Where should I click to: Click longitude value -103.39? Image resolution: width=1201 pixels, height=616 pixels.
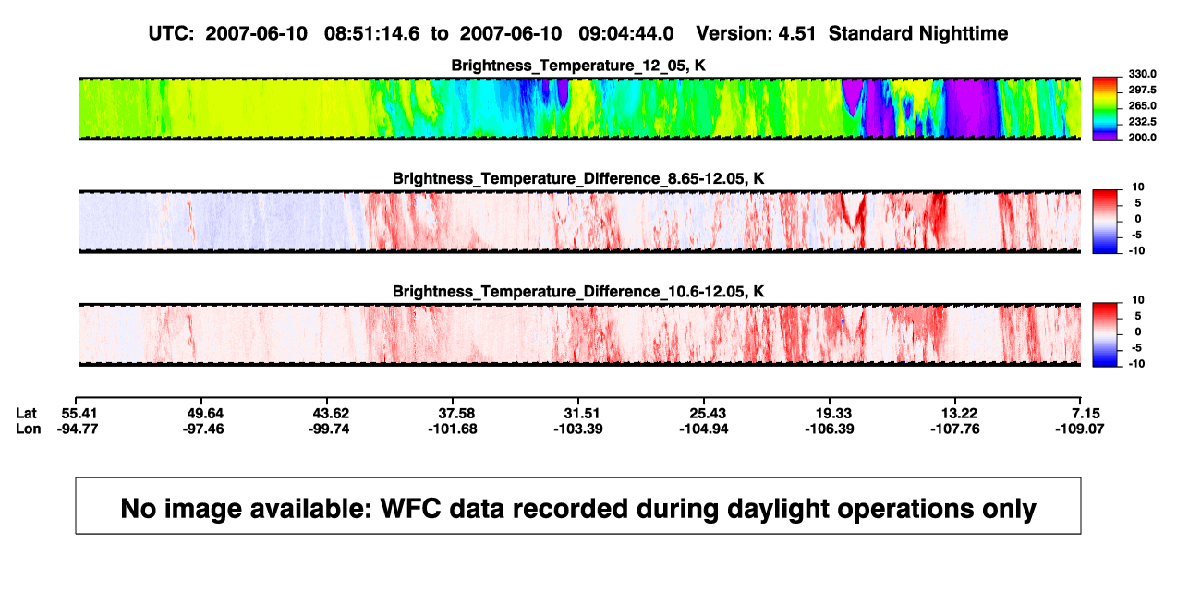pyautogui.click(x=580, y=429)
